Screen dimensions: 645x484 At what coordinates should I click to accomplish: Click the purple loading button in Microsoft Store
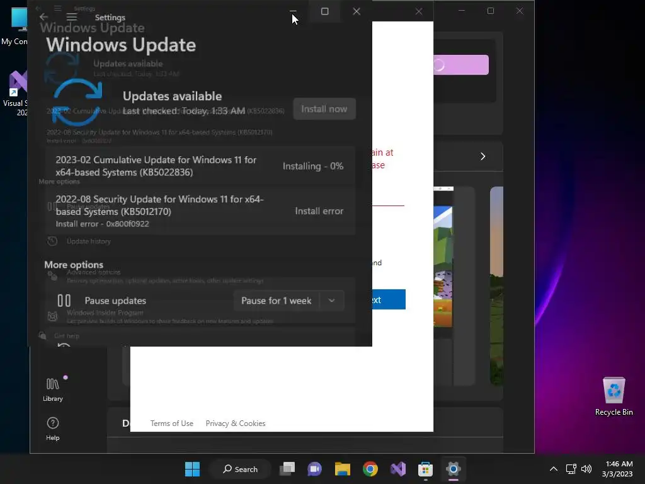[460, 65]
